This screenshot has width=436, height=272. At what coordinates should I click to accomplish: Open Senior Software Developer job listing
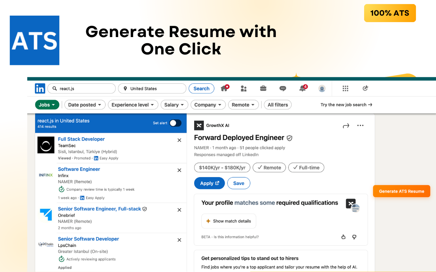point(89,239)
